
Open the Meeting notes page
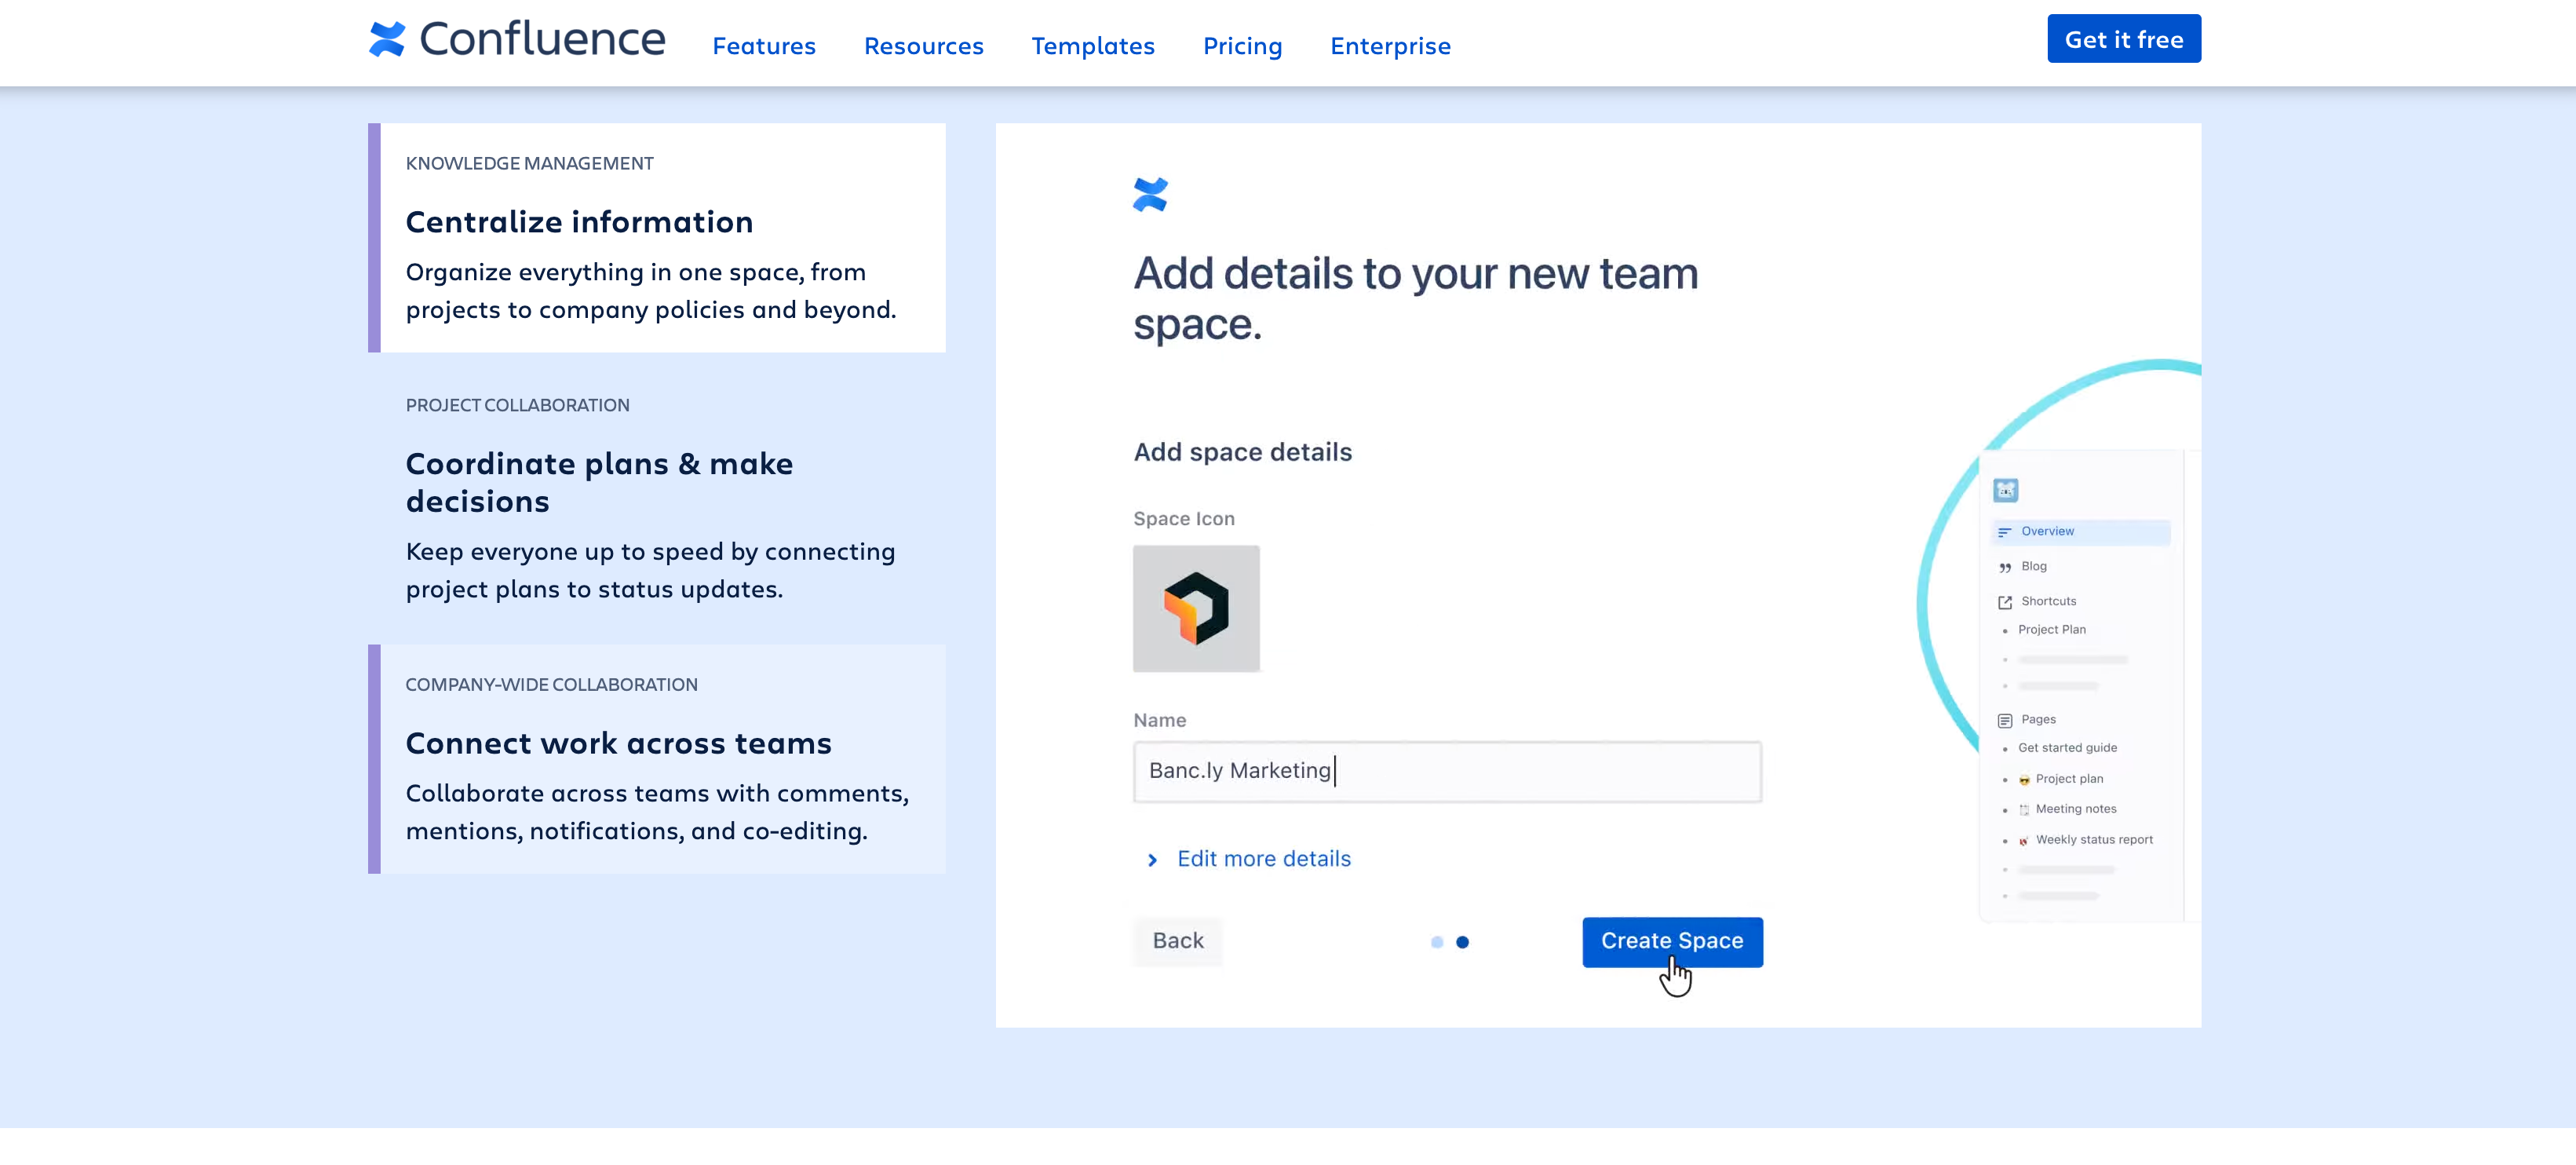pos(2076,809)
